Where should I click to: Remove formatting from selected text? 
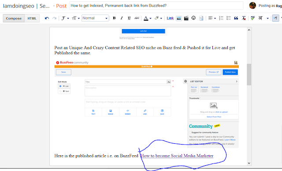pos(244,18)
